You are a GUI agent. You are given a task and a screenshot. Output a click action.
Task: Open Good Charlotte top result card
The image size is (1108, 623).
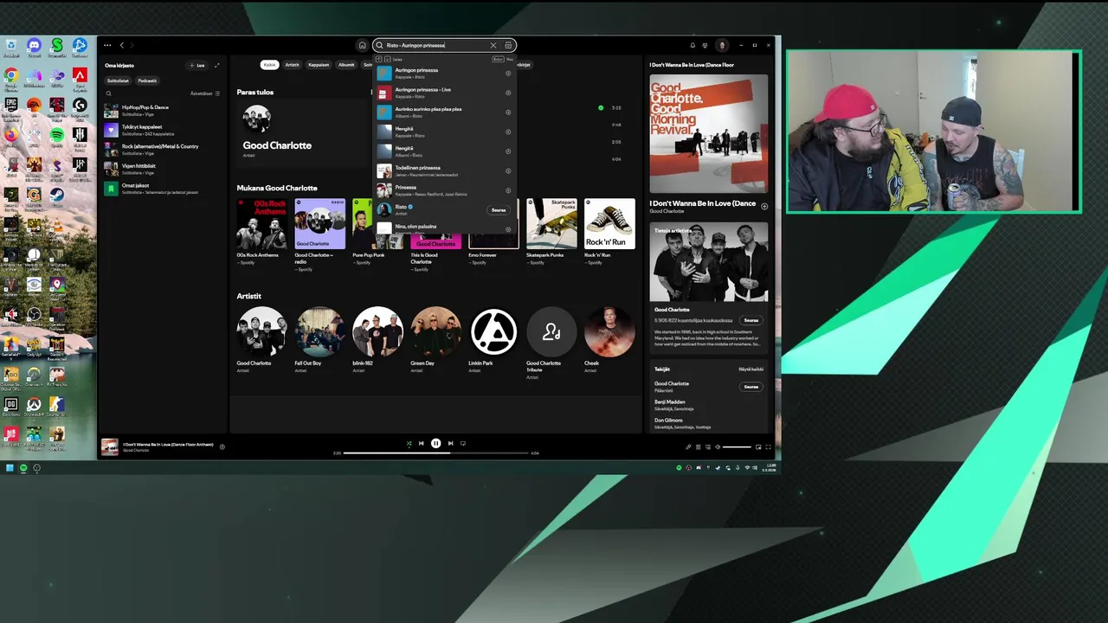(x=301, y=132)
